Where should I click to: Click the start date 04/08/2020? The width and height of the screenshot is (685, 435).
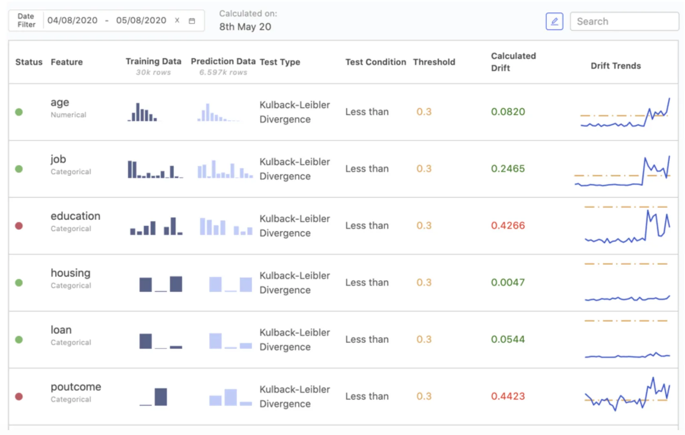pos(72,20)
